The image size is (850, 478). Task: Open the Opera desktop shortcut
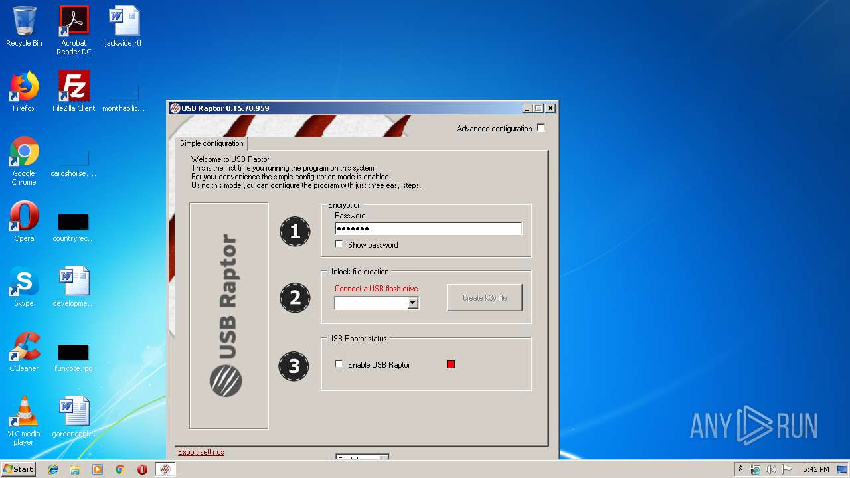[24, 222]
